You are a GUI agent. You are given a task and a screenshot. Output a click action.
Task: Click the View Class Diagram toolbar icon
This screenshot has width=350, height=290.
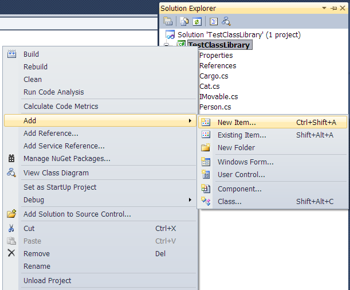pos(226,21)
